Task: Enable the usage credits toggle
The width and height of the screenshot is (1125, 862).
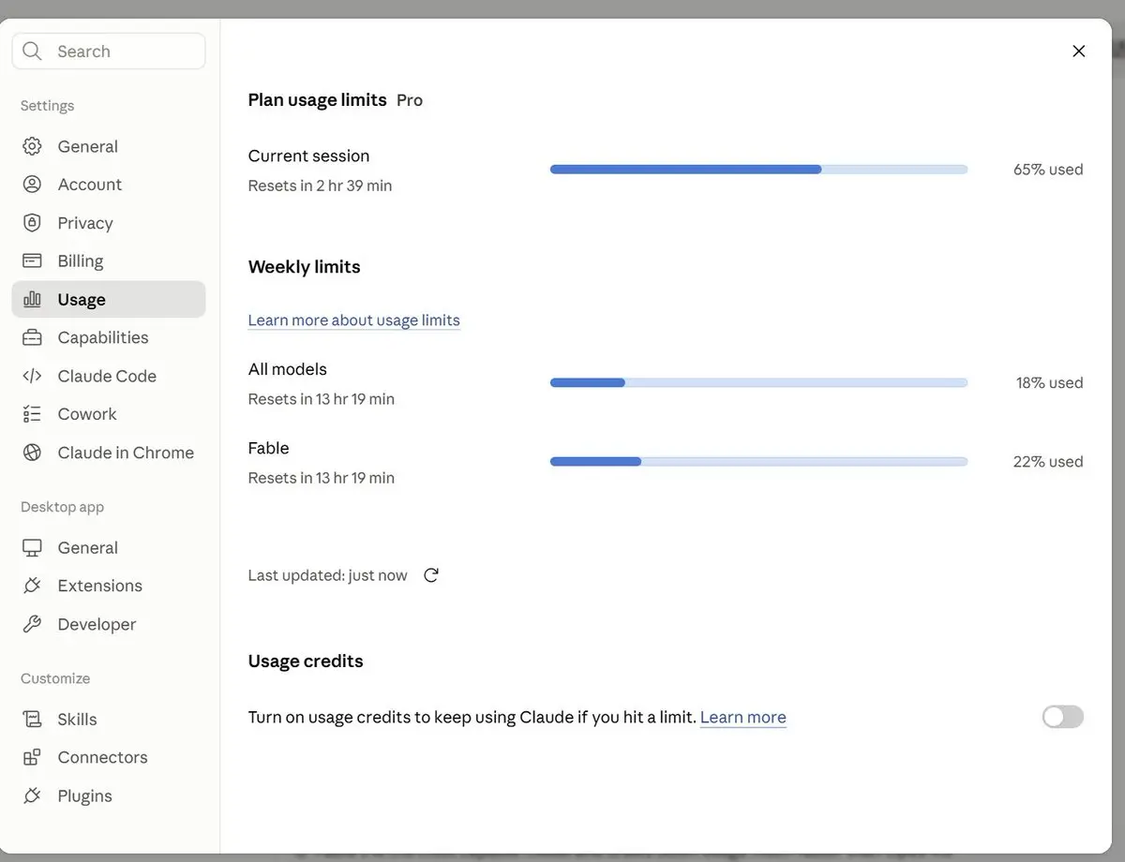Action: [1062, 717]
